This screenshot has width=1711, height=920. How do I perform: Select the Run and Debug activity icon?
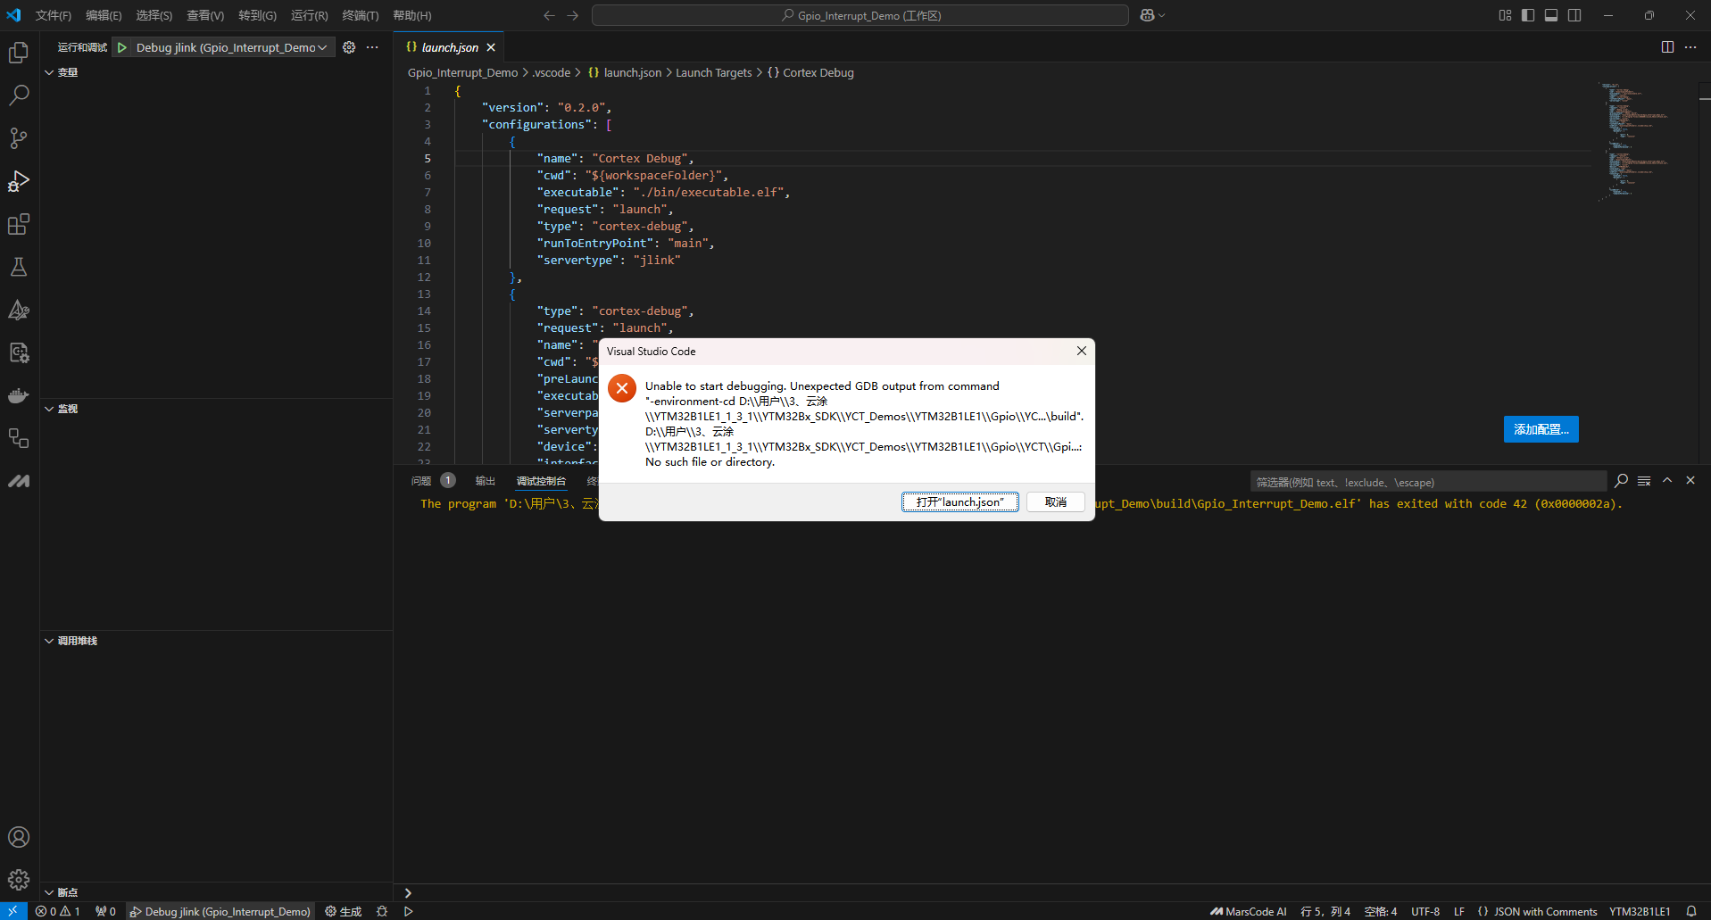19,181
